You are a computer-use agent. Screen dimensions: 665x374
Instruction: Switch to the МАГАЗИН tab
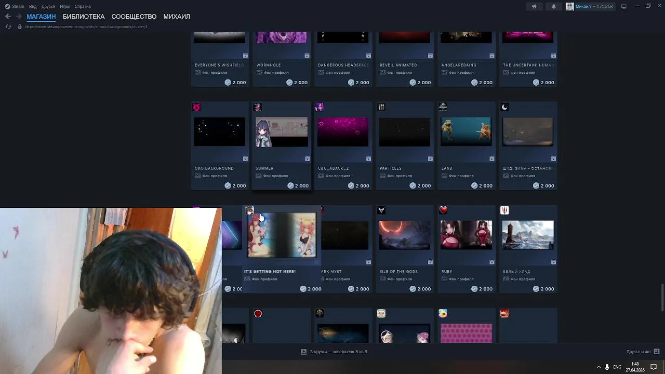click(41, 17)
